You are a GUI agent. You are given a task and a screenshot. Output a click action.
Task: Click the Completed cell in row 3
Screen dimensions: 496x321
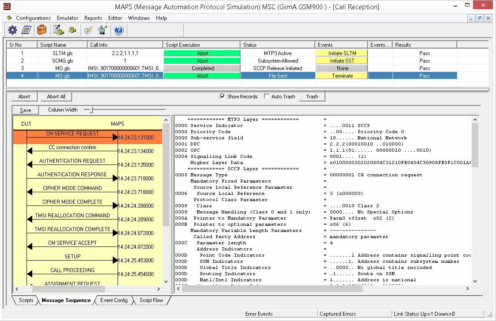(x=202, y=68)
